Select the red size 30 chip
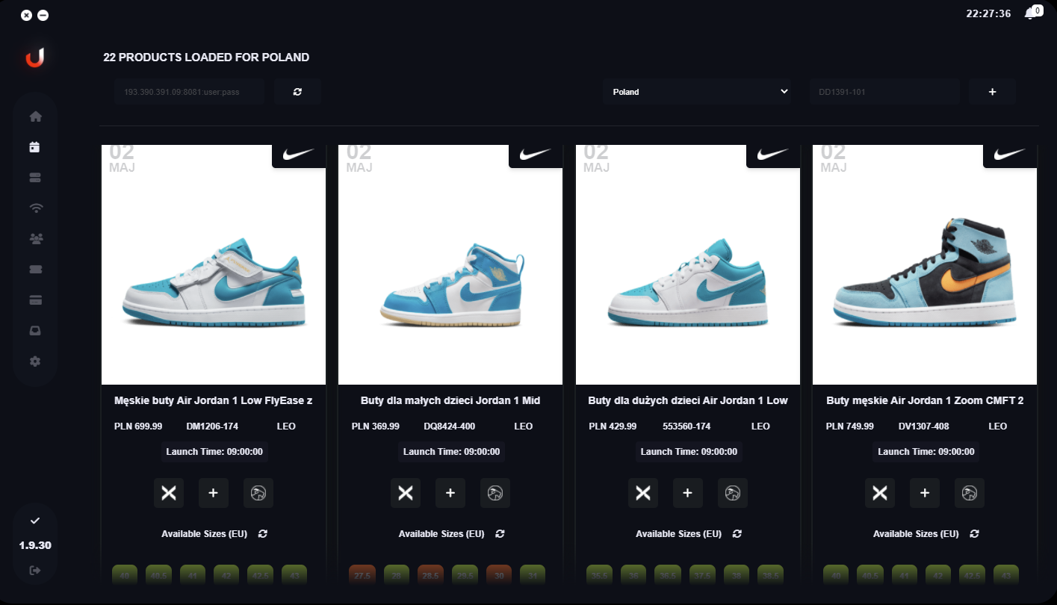The height and width of the screenshot is (605, 1057). click(499, 575)
